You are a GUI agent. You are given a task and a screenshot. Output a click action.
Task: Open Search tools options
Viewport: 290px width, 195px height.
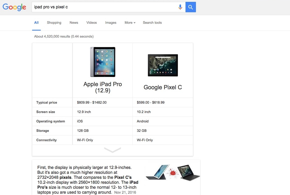pos(152,23)
